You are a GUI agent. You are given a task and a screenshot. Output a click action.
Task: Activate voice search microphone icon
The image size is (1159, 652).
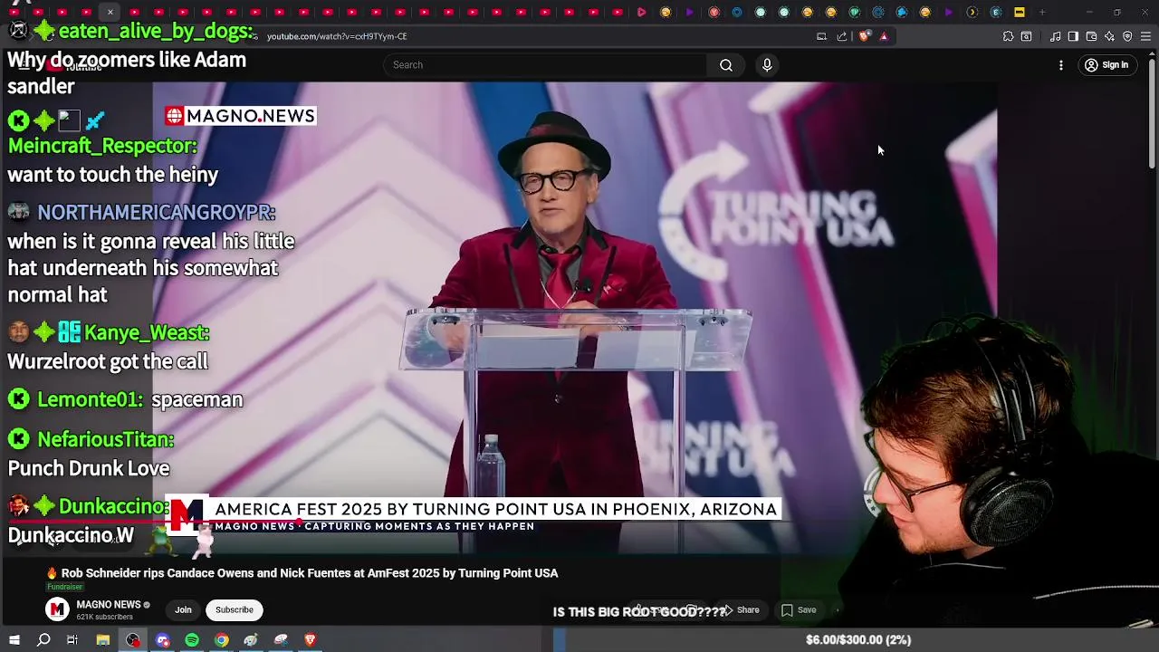767,65
